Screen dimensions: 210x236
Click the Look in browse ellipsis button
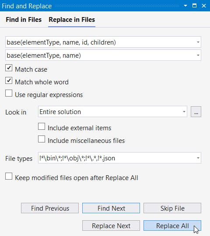click(196, 112)
